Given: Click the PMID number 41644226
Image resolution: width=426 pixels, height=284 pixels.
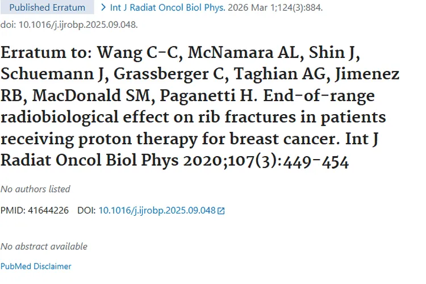Looking at the screenshot, I should 49,210.
